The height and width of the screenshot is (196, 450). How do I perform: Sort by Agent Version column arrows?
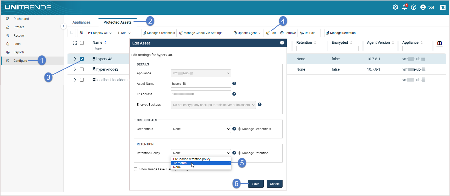(x=393, y=42)
